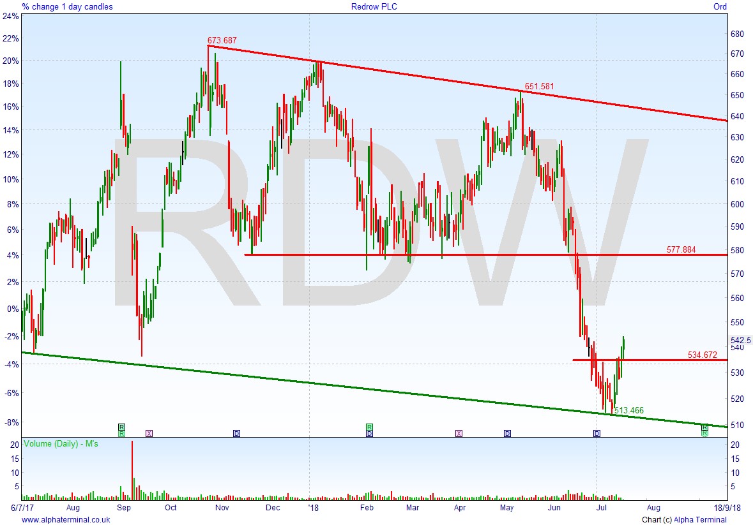Click the 651.581 trendline price label
753x525 pixels.
[x=539, y=86]
